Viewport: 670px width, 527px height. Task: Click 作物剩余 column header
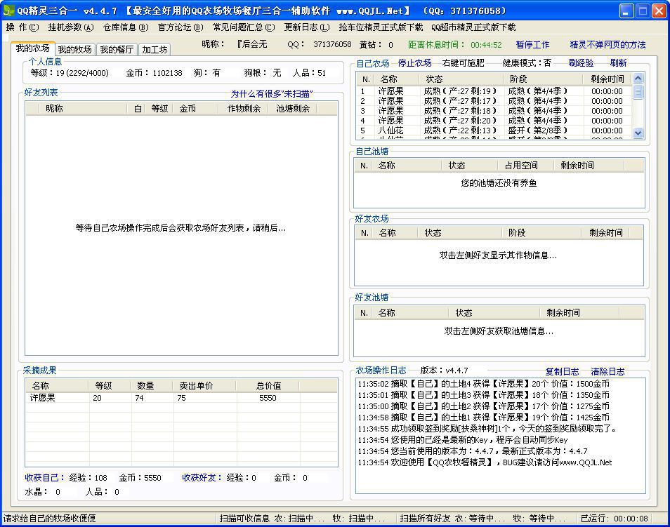click(x=244, y=109)
